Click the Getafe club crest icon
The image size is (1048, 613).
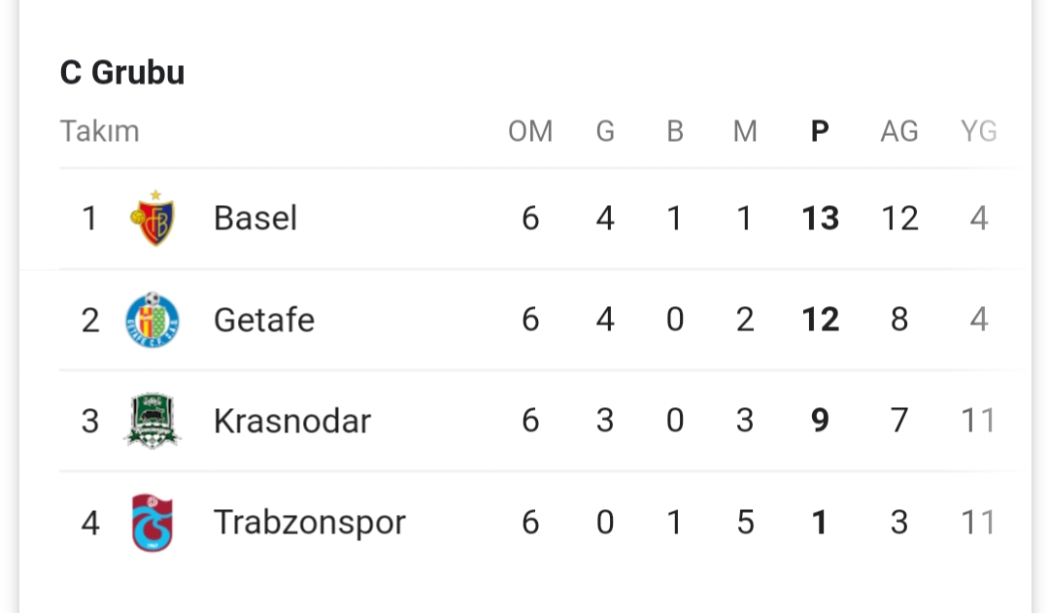coord(152,320)
